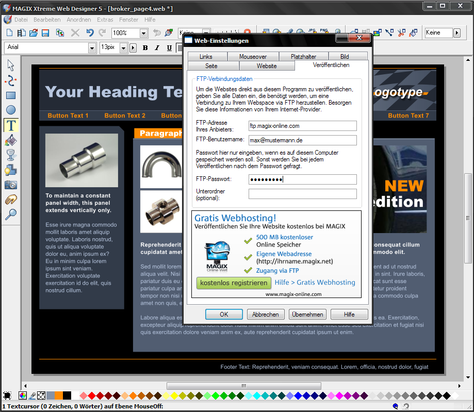Click the Abbrechen button
The width and height of the screenshot is (474, 412).
tap(266, 315)
